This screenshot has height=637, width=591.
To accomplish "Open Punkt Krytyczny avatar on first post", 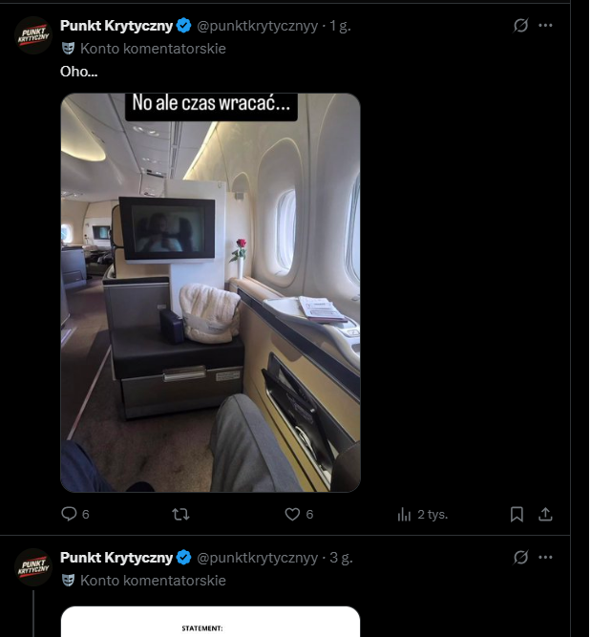I will pos(33,35).
